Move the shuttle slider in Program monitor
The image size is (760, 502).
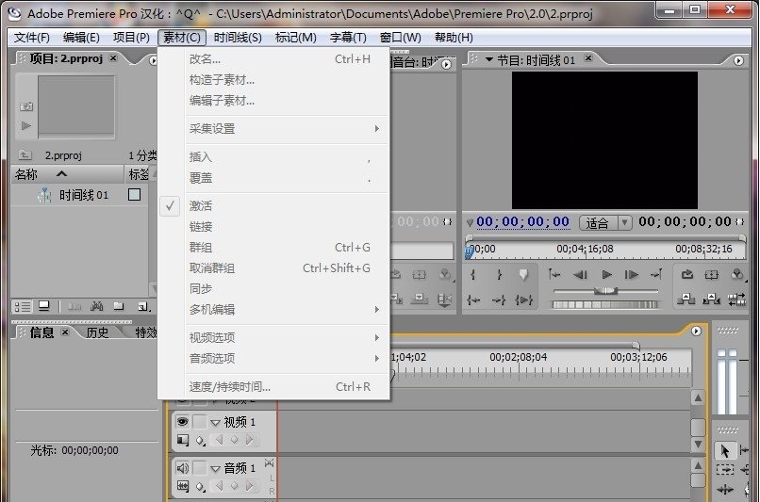click(605, 290)
